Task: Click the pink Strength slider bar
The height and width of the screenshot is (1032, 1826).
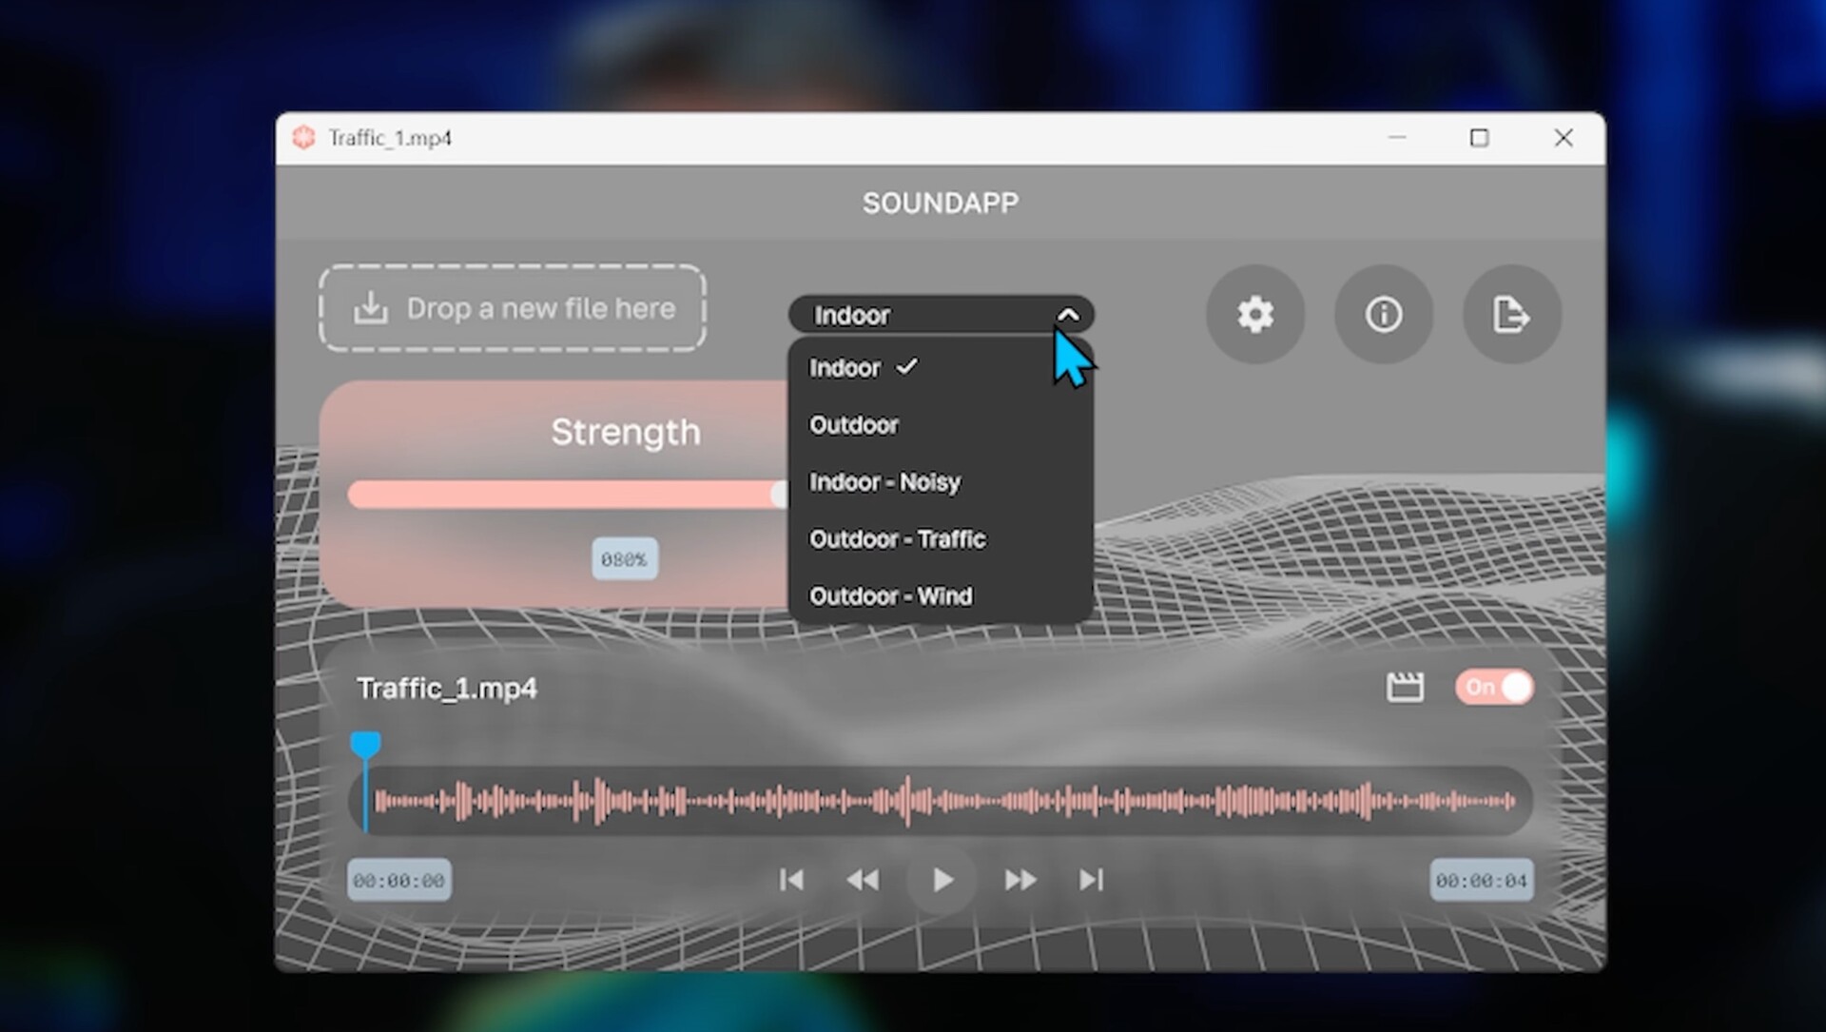Action: [x=561, y=495]
